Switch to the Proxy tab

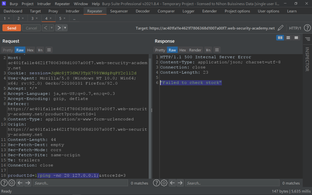coord(53,11)
